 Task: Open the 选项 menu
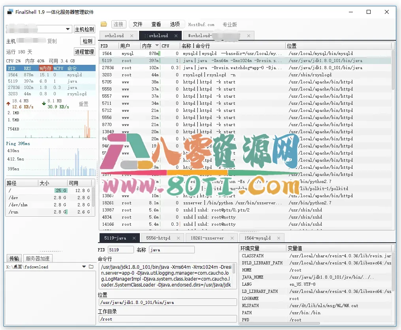[175, 24]
